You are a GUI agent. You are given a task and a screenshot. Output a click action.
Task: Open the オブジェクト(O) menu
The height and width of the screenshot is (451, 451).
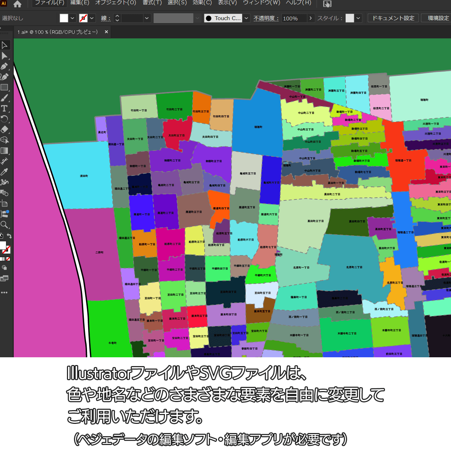pos(116,3)
